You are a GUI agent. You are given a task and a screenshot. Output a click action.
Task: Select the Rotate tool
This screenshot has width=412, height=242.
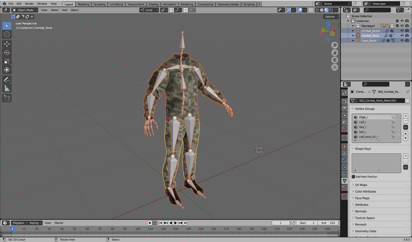[x=7, y=53]
